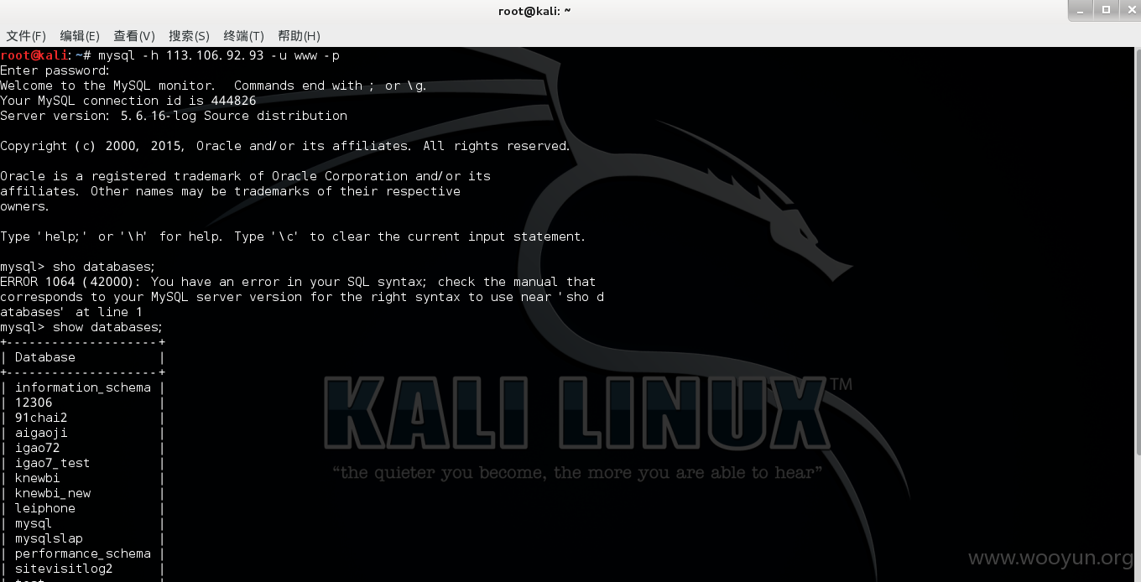Click the knewbi_new database row

(x=82, y=493)
